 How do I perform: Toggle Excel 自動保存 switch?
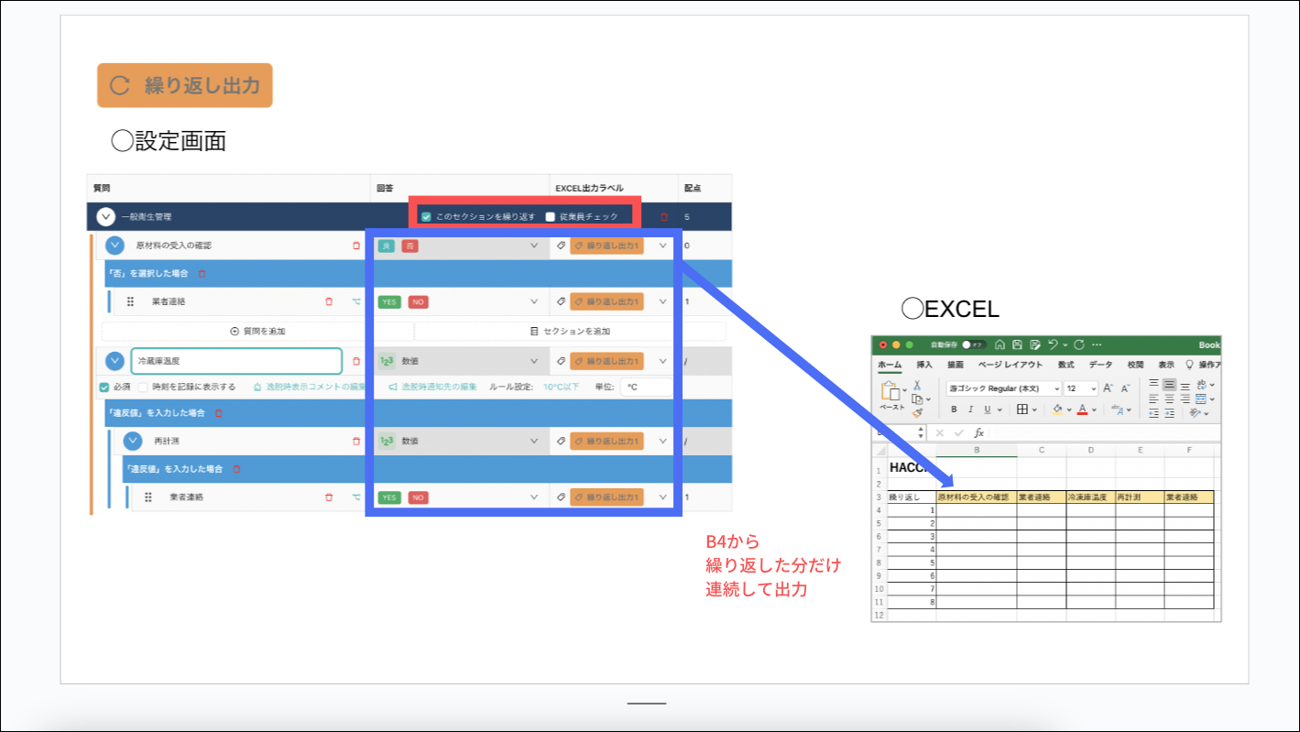[x=973, y=345]
